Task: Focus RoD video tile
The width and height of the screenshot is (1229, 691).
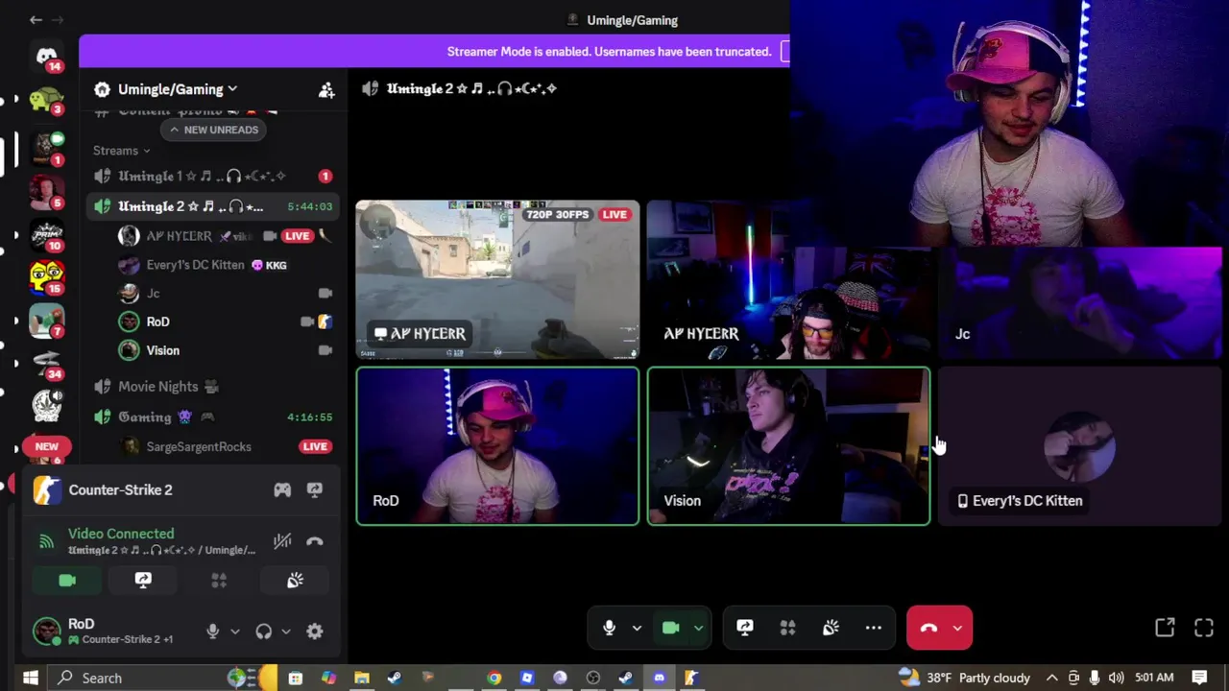Action: [x=497, y=446]
